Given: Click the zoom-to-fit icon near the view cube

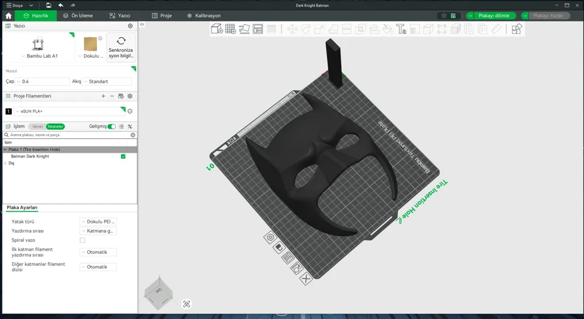Looking at the screenshot, I should click(x=187, y=304).
